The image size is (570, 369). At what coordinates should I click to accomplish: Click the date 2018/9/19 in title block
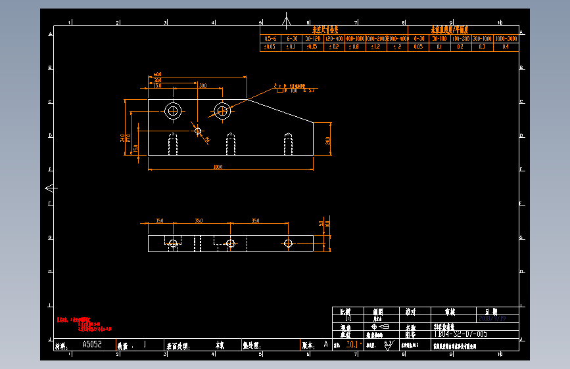coord(492,318)
